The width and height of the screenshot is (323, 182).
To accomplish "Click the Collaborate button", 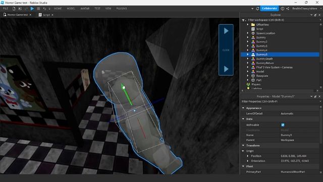I will 269,9.
